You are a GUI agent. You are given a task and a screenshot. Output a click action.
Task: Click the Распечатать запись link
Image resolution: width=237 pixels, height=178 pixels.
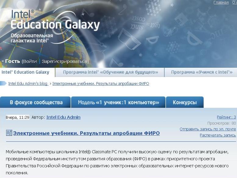(218, 135)
